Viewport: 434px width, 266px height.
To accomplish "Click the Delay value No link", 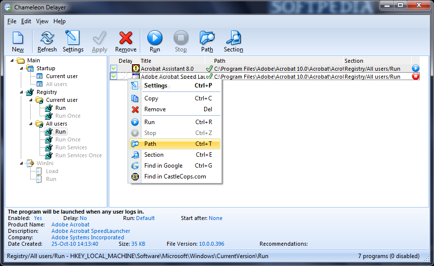I will click(x=83, y=218).
